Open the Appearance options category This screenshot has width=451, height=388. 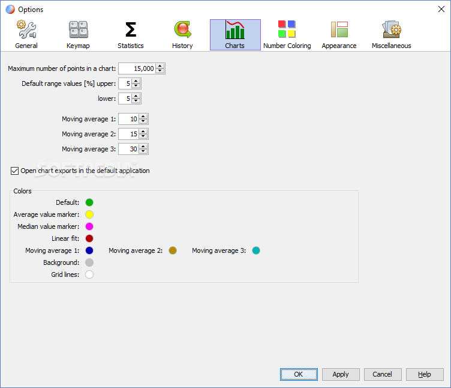coord(339,35)
